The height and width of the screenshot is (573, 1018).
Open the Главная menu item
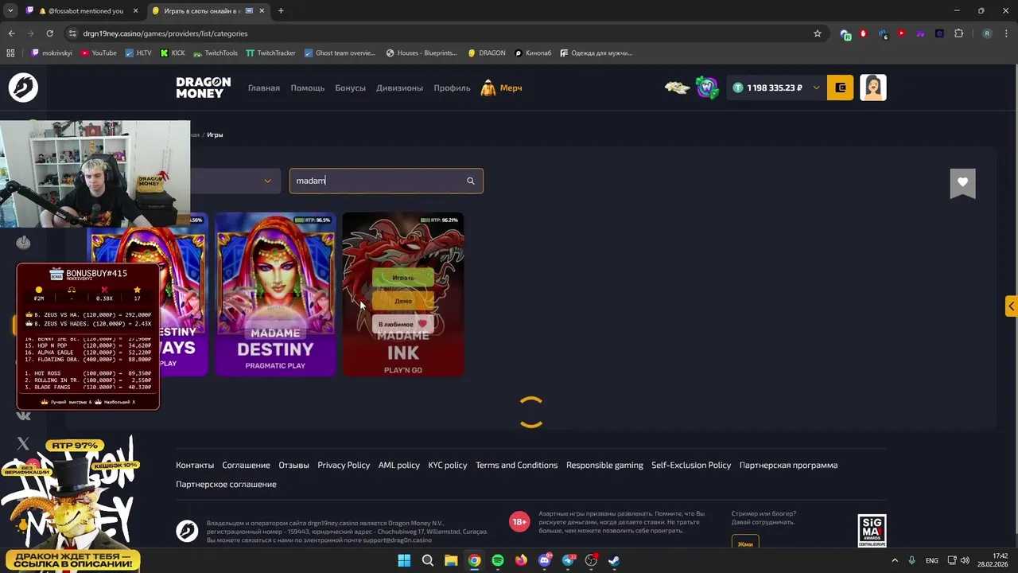click(264, 88)
